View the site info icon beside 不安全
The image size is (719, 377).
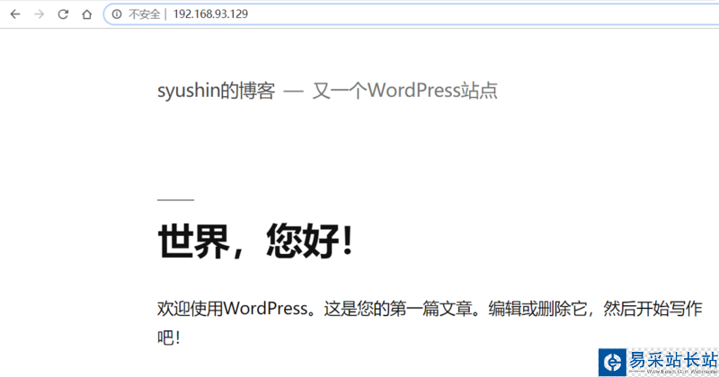click(117, 14)
